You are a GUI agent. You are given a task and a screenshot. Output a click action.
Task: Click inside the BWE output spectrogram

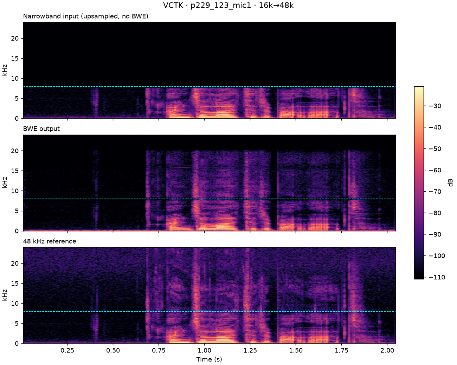point(210,183)
